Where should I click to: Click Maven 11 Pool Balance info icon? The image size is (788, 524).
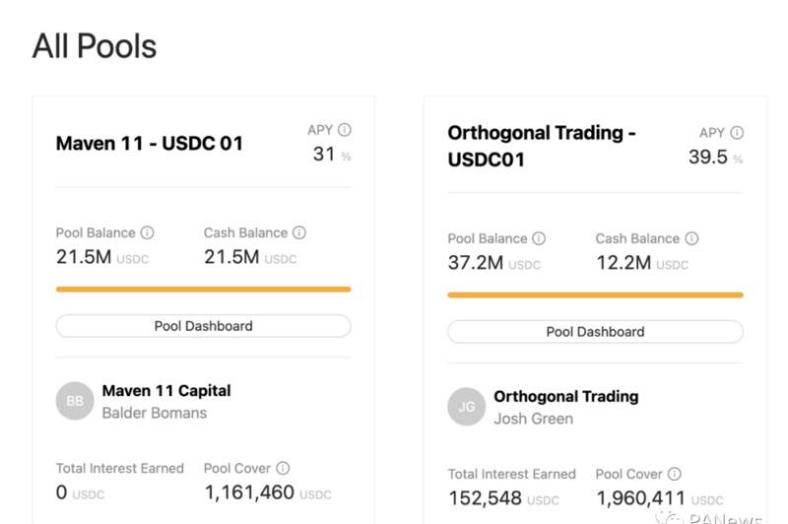148,233
